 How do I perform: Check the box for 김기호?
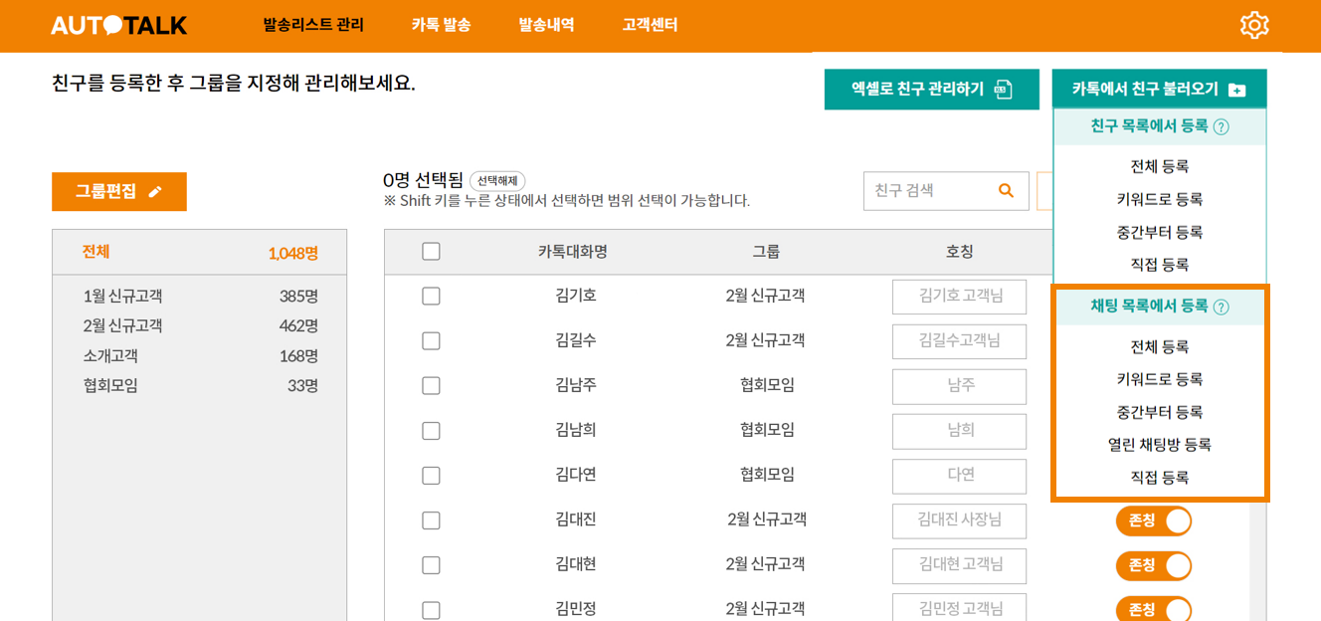[431, 296]
